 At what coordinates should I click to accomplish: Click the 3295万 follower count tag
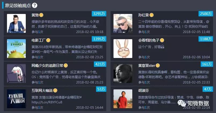[x=99, y=14]
